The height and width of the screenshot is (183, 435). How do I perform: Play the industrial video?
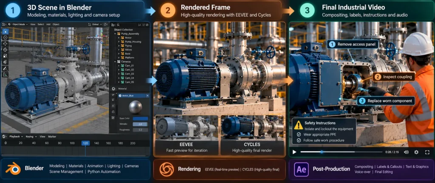(x=294, y=152)
